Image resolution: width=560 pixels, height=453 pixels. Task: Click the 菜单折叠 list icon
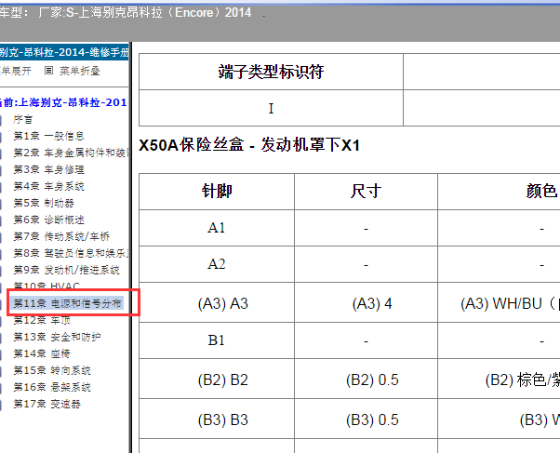point(48,71)
